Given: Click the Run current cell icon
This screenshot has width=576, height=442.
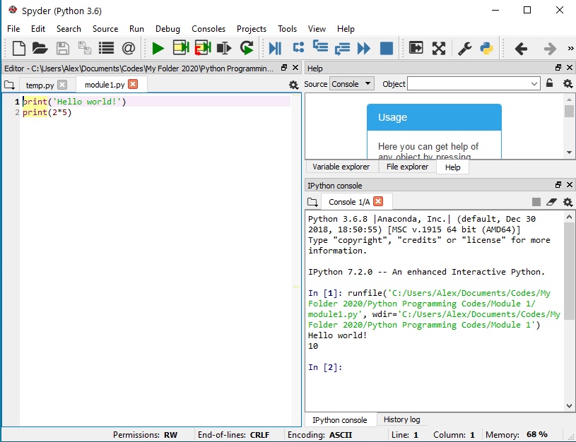Looking at the screenshot, I should (181, 48).
